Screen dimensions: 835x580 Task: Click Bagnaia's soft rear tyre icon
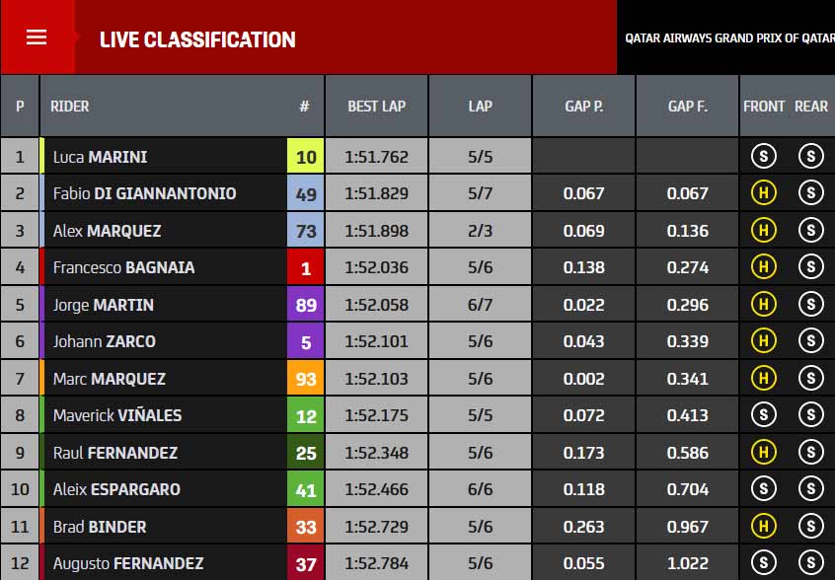pyautogui.click(x=811, y=266)
